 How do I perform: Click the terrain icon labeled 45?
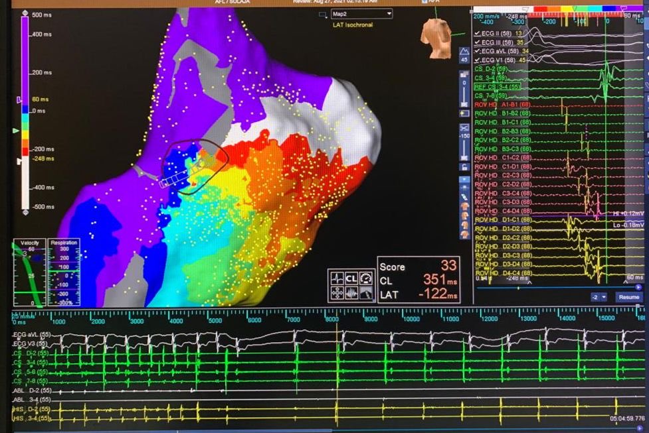(x=464, y=54)
